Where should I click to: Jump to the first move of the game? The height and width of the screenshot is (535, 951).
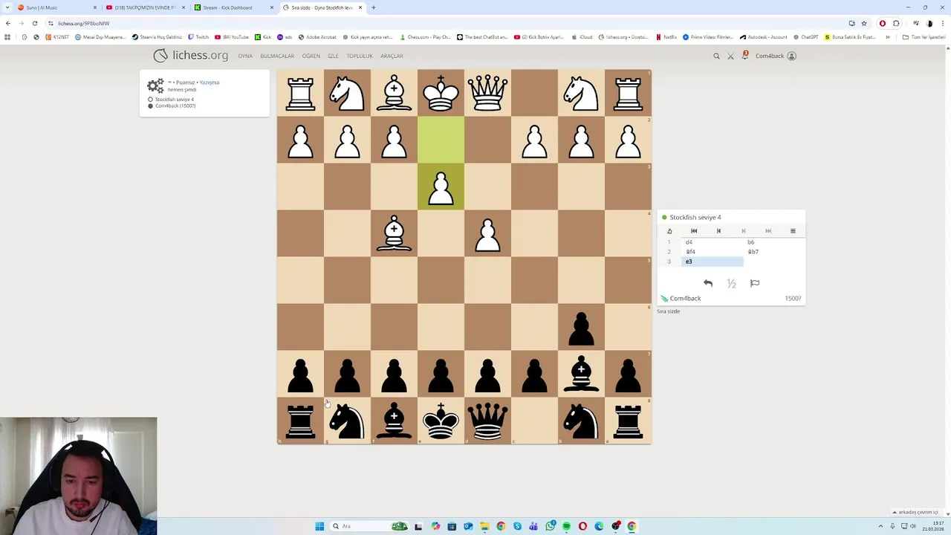694,231
